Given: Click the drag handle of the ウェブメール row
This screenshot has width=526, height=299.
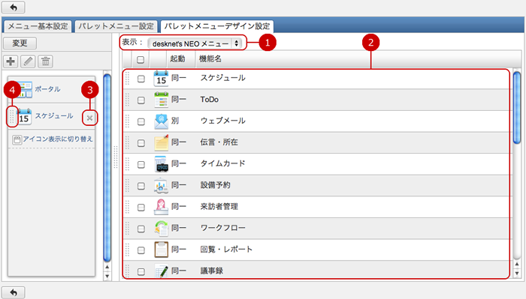Looking at the screenshot, I should [x=127, y=121].
